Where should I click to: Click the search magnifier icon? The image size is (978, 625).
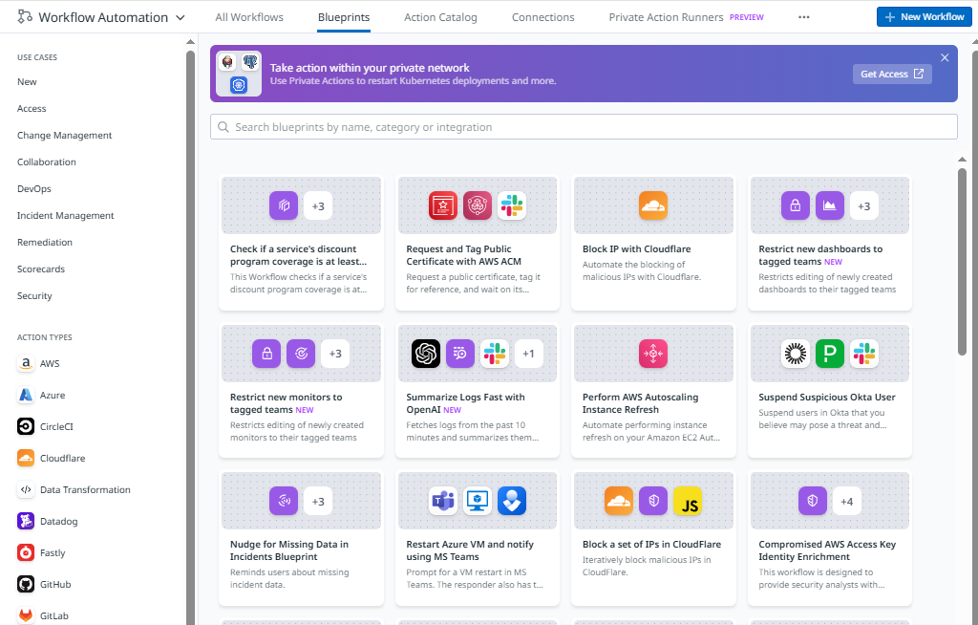[x=223, y=127]
